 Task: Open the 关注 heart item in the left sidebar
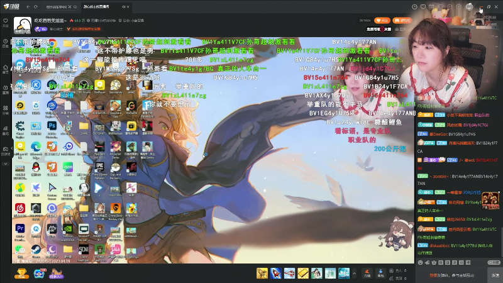pos(6,23)
